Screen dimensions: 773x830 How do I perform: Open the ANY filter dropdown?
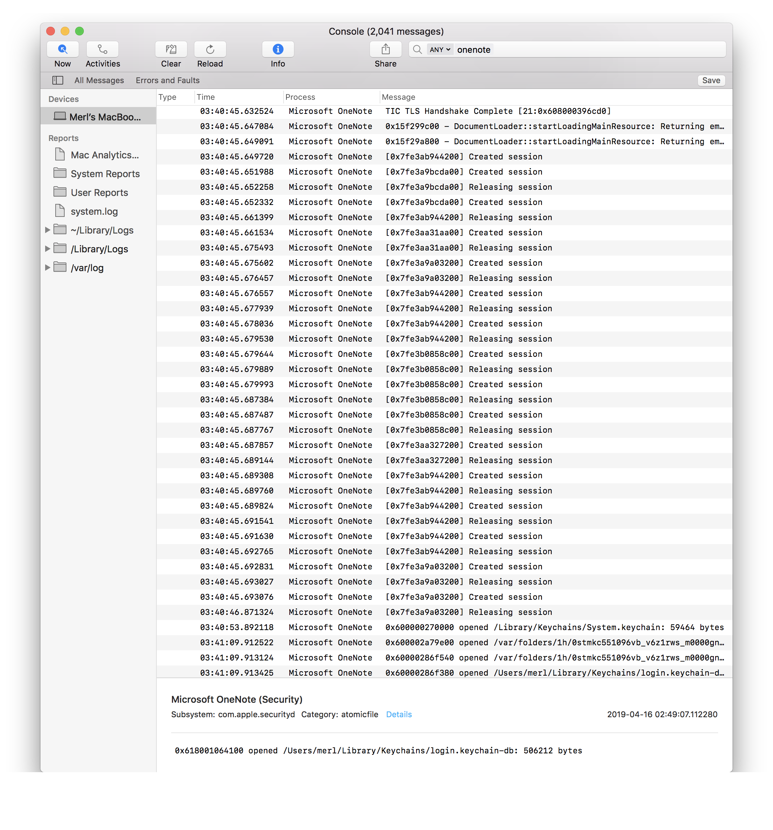[x=440, y=50]
